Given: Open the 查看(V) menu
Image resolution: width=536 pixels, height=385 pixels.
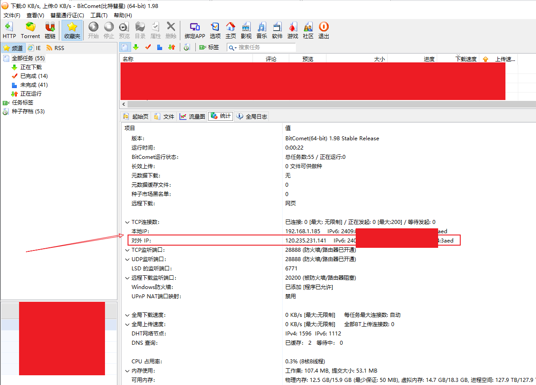Looking at the screenshot, I should 35,15.
